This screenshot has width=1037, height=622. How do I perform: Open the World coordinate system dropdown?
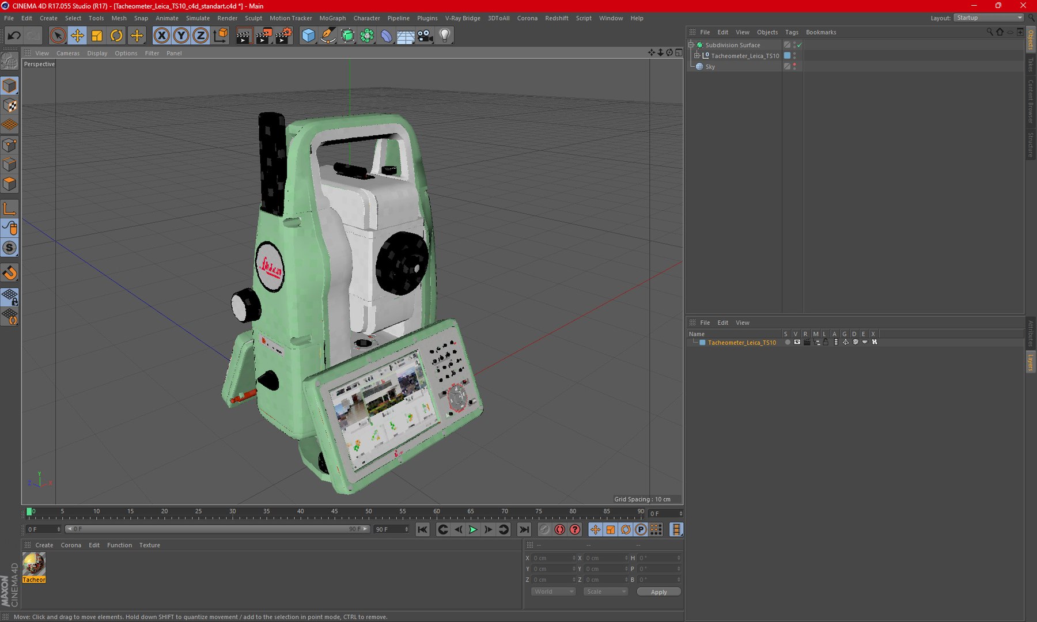coord(553,591)
